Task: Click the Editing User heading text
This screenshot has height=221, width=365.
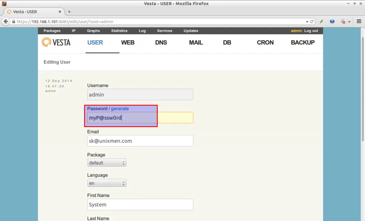Action: pos(57,62)
